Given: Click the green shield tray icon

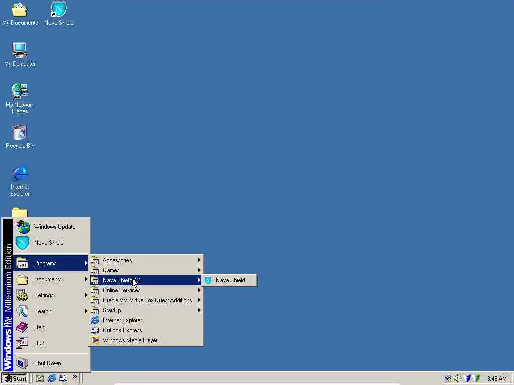Looking at the screenshot, I should 476,379.
